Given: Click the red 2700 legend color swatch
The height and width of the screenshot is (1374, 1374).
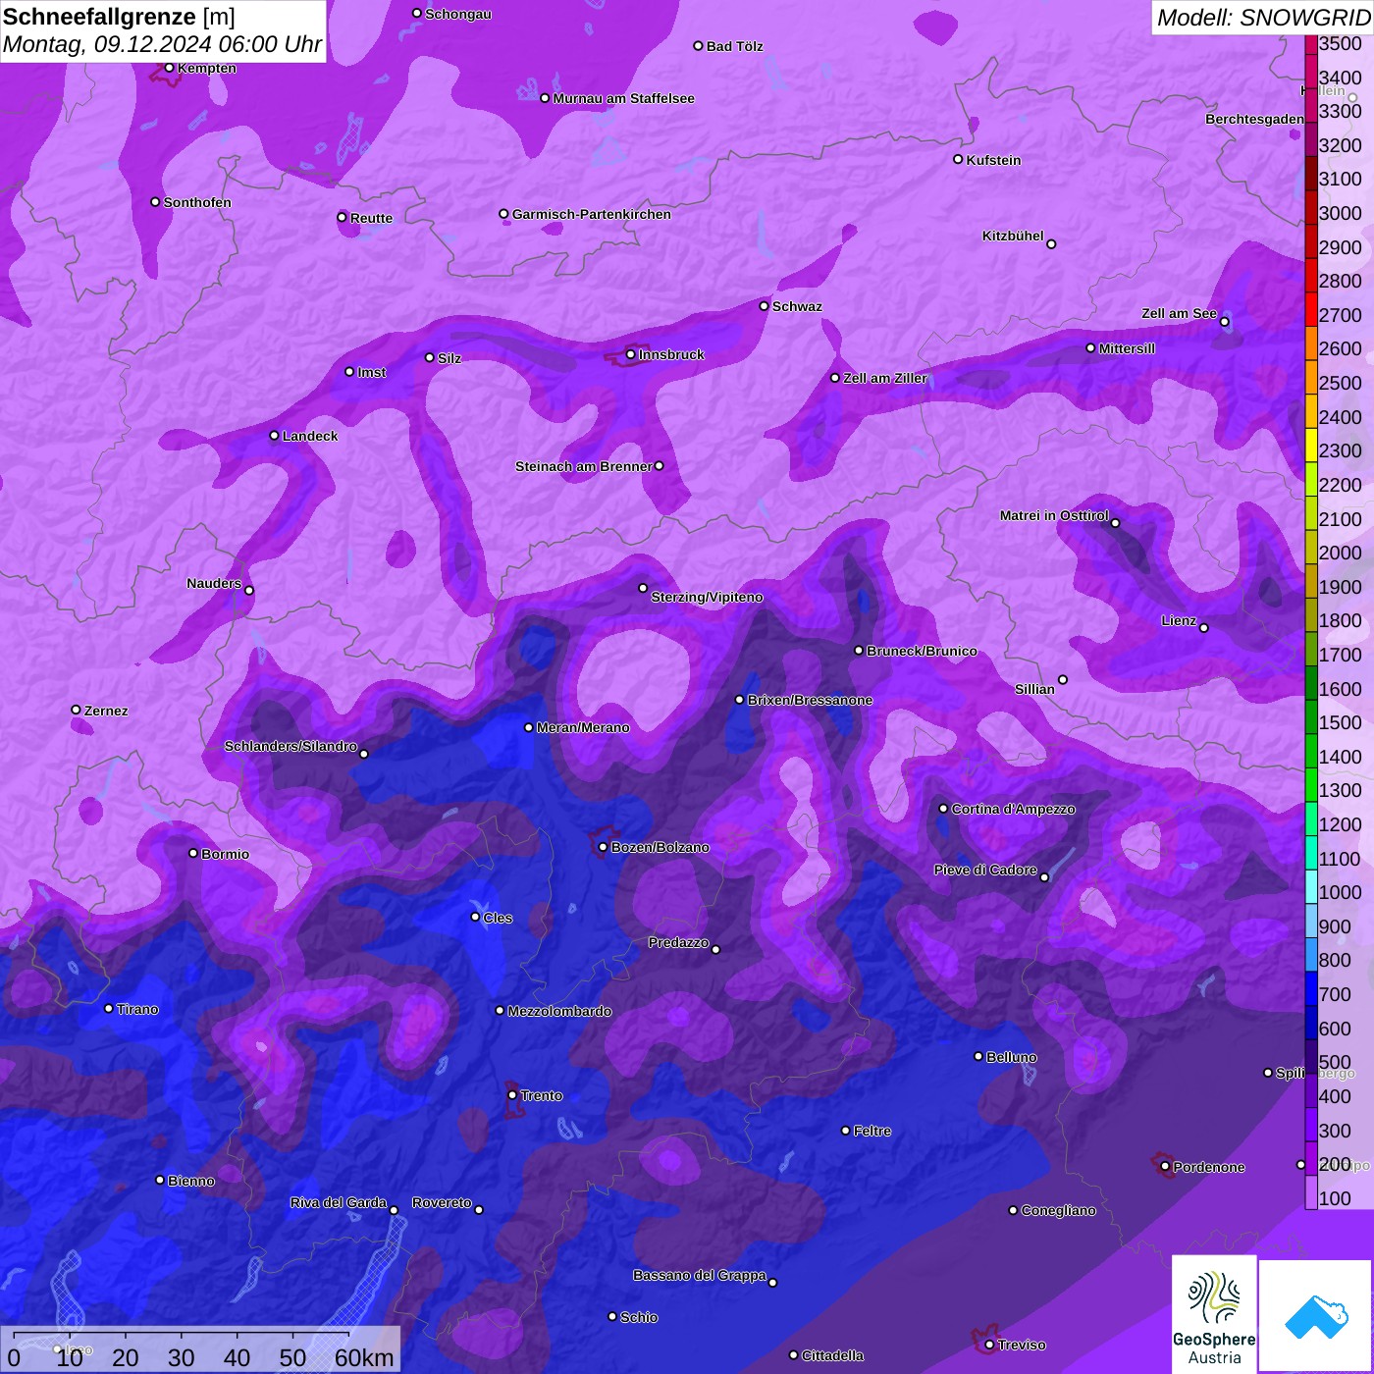Looking at the screenshot, I should (x=1311, y=309).
